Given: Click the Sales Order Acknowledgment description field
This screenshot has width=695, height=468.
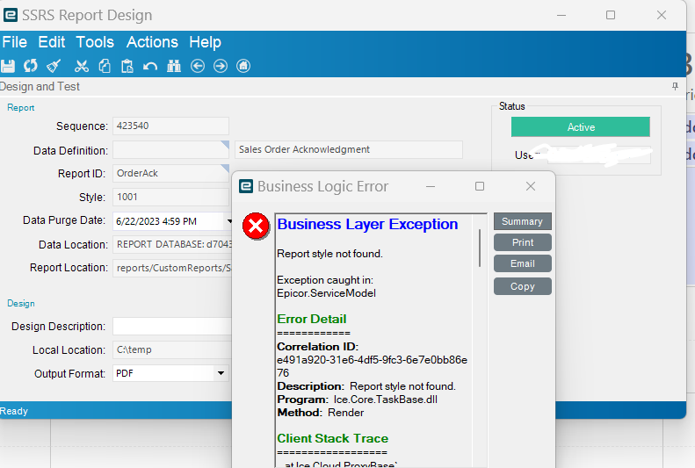Looking at the screenshot, I should [349, 149].
